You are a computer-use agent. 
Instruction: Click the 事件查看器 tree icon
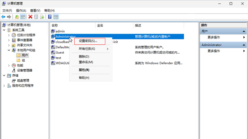coord(14,40)
